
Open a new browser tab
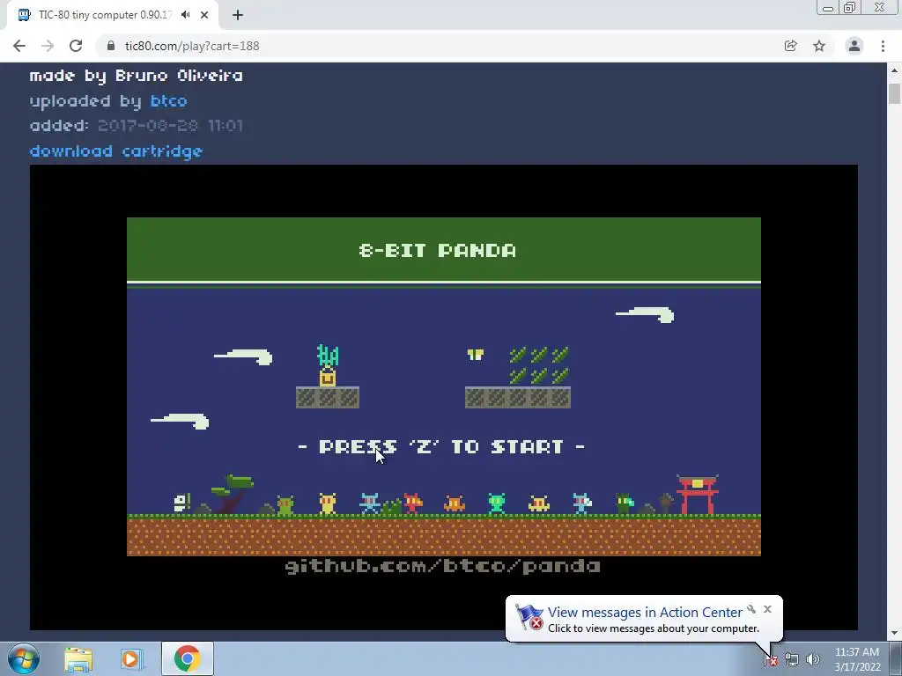pos(238,15)
